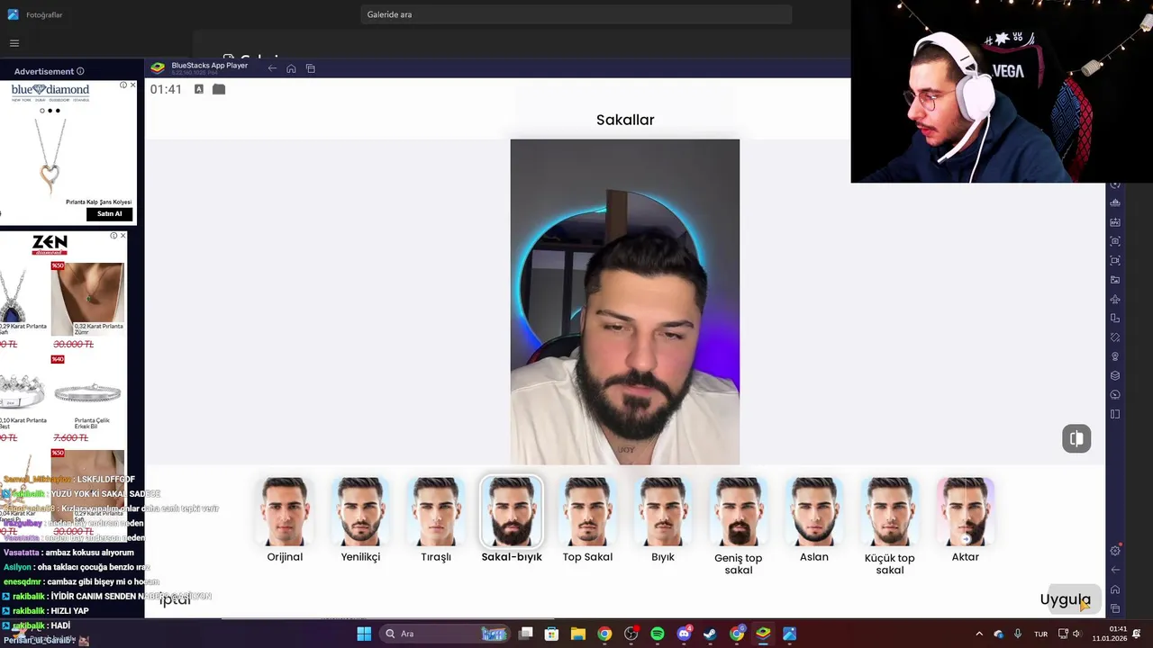This screenshot has width=1153, height=648.
Task: Go back using BlueStacks title bar arrow
Action: tap(272, 68)
